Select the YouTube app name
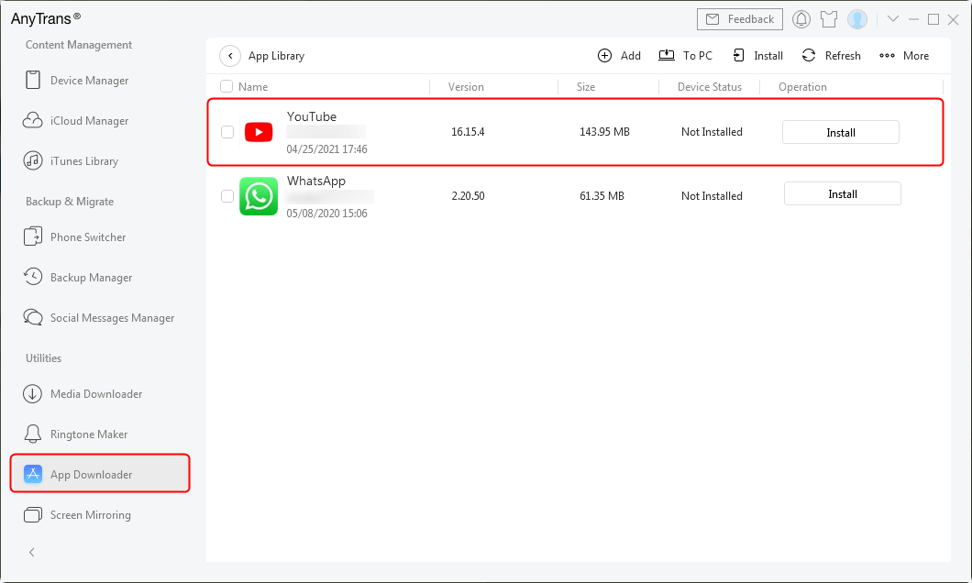The width and height of the screenshot is (972, 583). 312,116
